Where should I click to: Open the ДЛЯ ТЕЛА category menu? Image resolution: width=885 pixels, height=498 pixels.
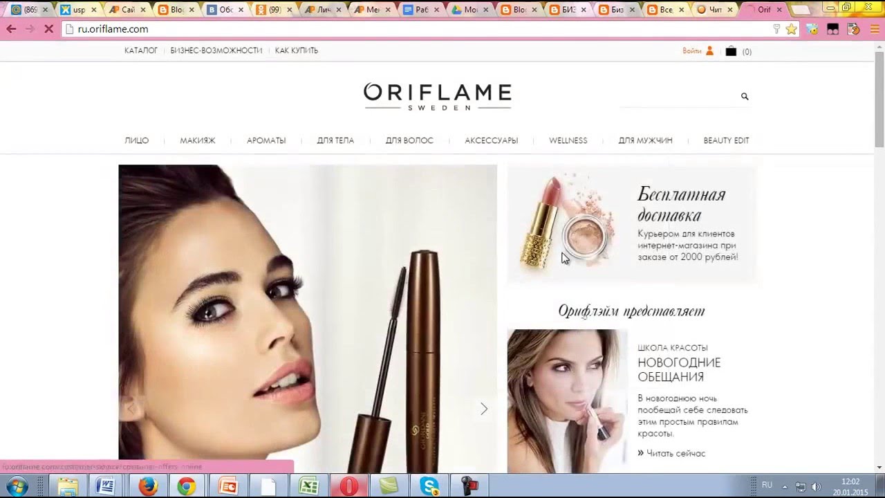[335, 140]
